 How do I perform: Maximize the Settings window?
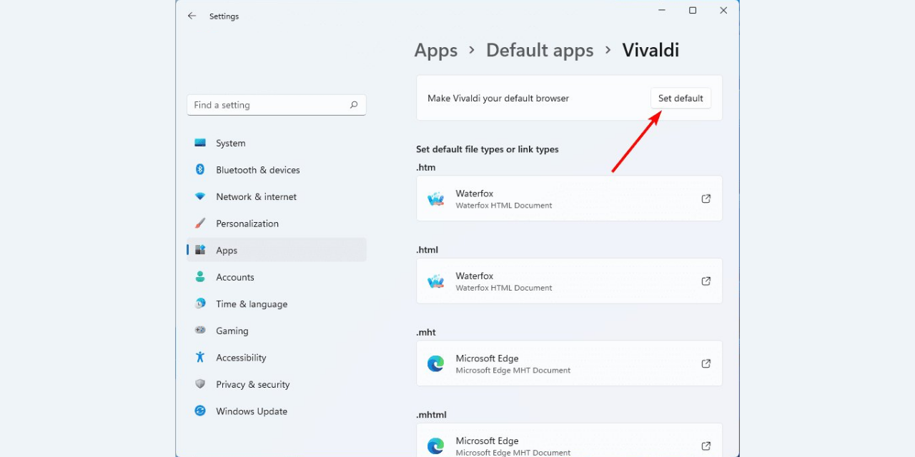[693, 11]
